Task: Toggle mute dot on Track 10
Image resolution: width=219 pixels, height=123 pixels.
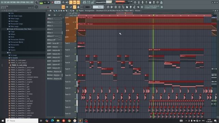Action: pos(75,80)
